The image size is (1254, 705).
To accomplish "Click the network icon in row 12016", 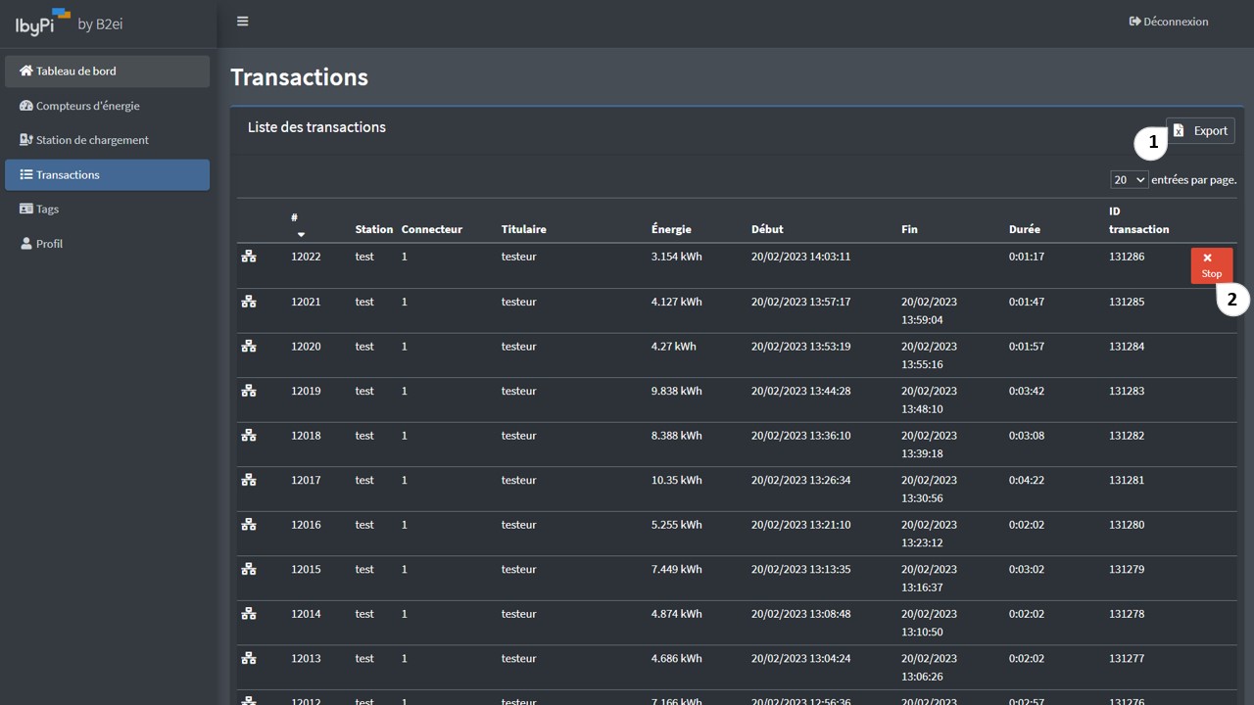I will point(249,525).
